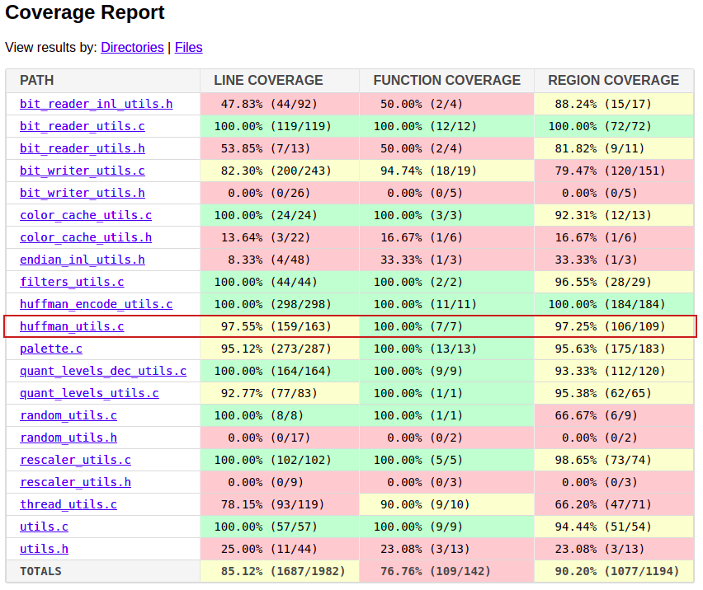The height and width of the screenshot is (590, 703).
Task: Open utils.c file link
Action: [x=44, y=527]
